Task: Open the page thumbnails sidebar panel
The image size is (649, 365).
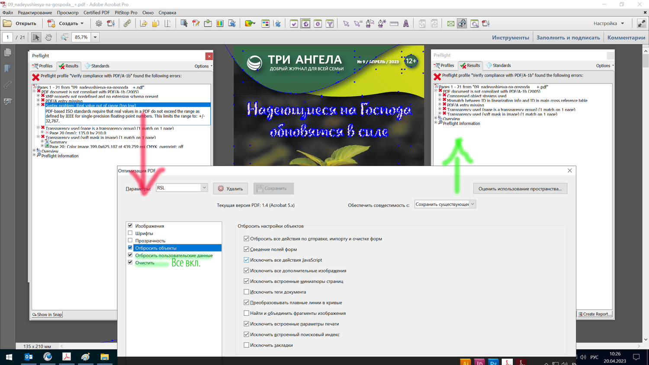Action: point(7,52)
